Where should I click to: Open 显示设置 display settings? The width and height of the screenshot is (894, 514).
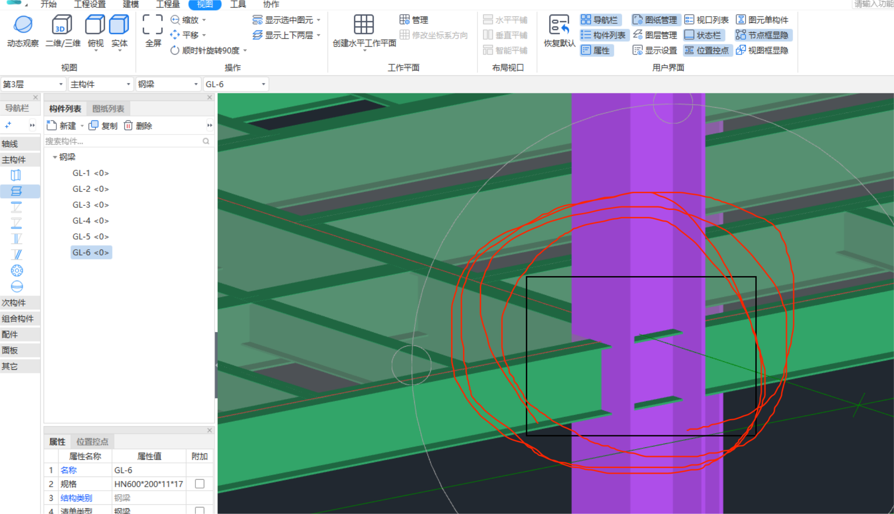point(655,50)
